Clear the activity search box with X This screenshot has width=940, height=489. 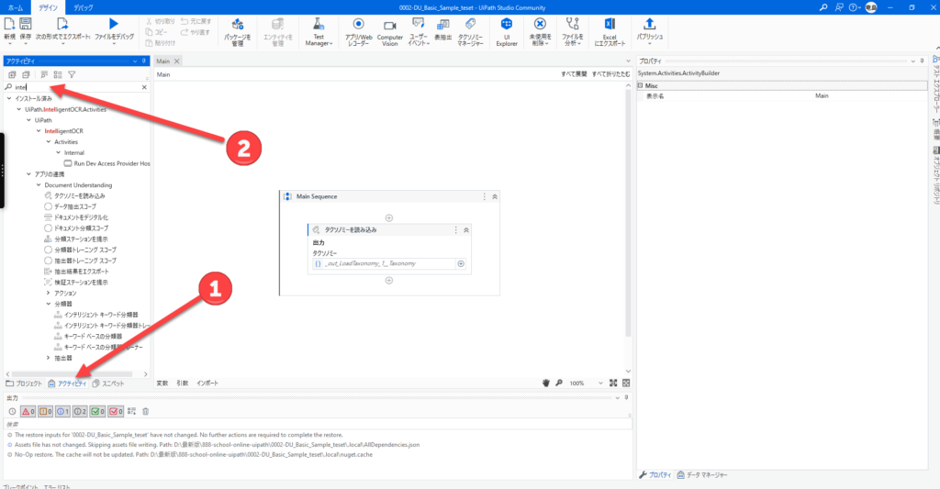[x=144, y=87]
